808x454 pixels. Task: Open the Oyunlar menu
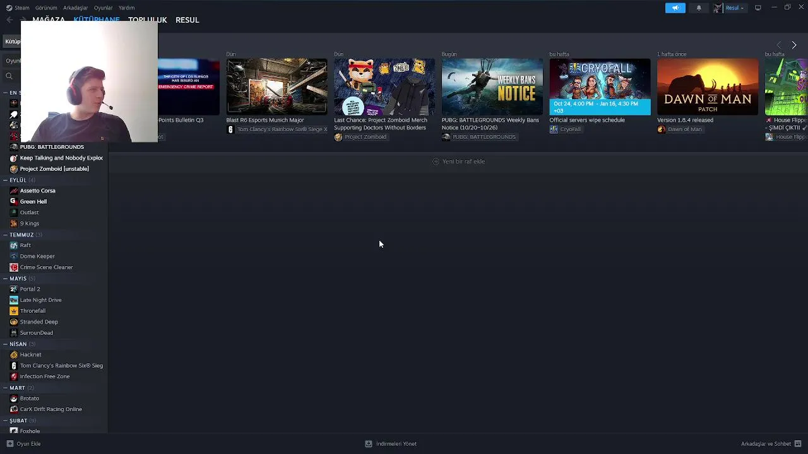pyautogui.click(x=103, y=8)
